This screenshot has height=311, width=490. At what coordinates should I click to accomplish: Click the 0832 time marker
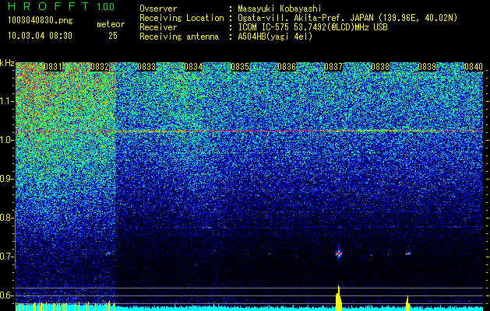[x=100, y=67]
